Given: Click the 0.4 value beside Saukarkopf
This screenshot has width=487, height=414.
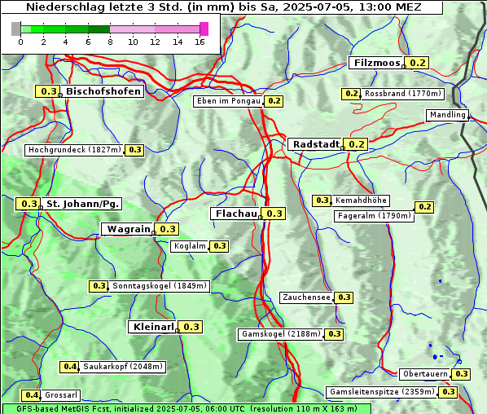Looking at the screenshot, I should (x=69, y=367).
